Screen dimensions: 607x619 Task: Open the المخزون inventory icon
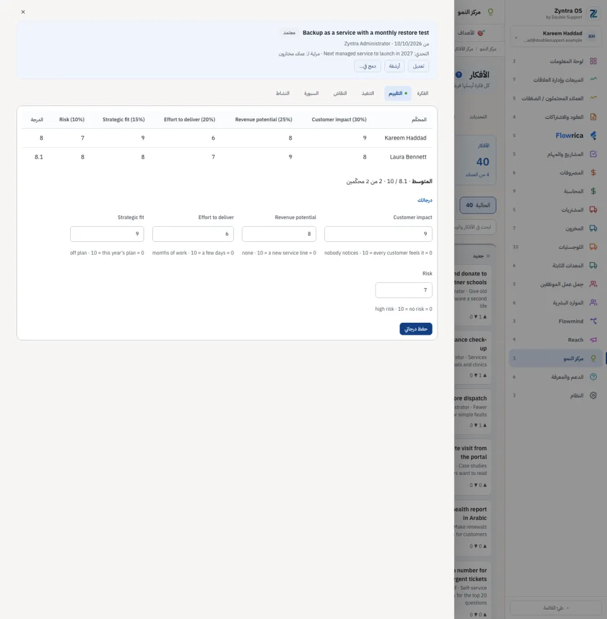coord(593,228)
